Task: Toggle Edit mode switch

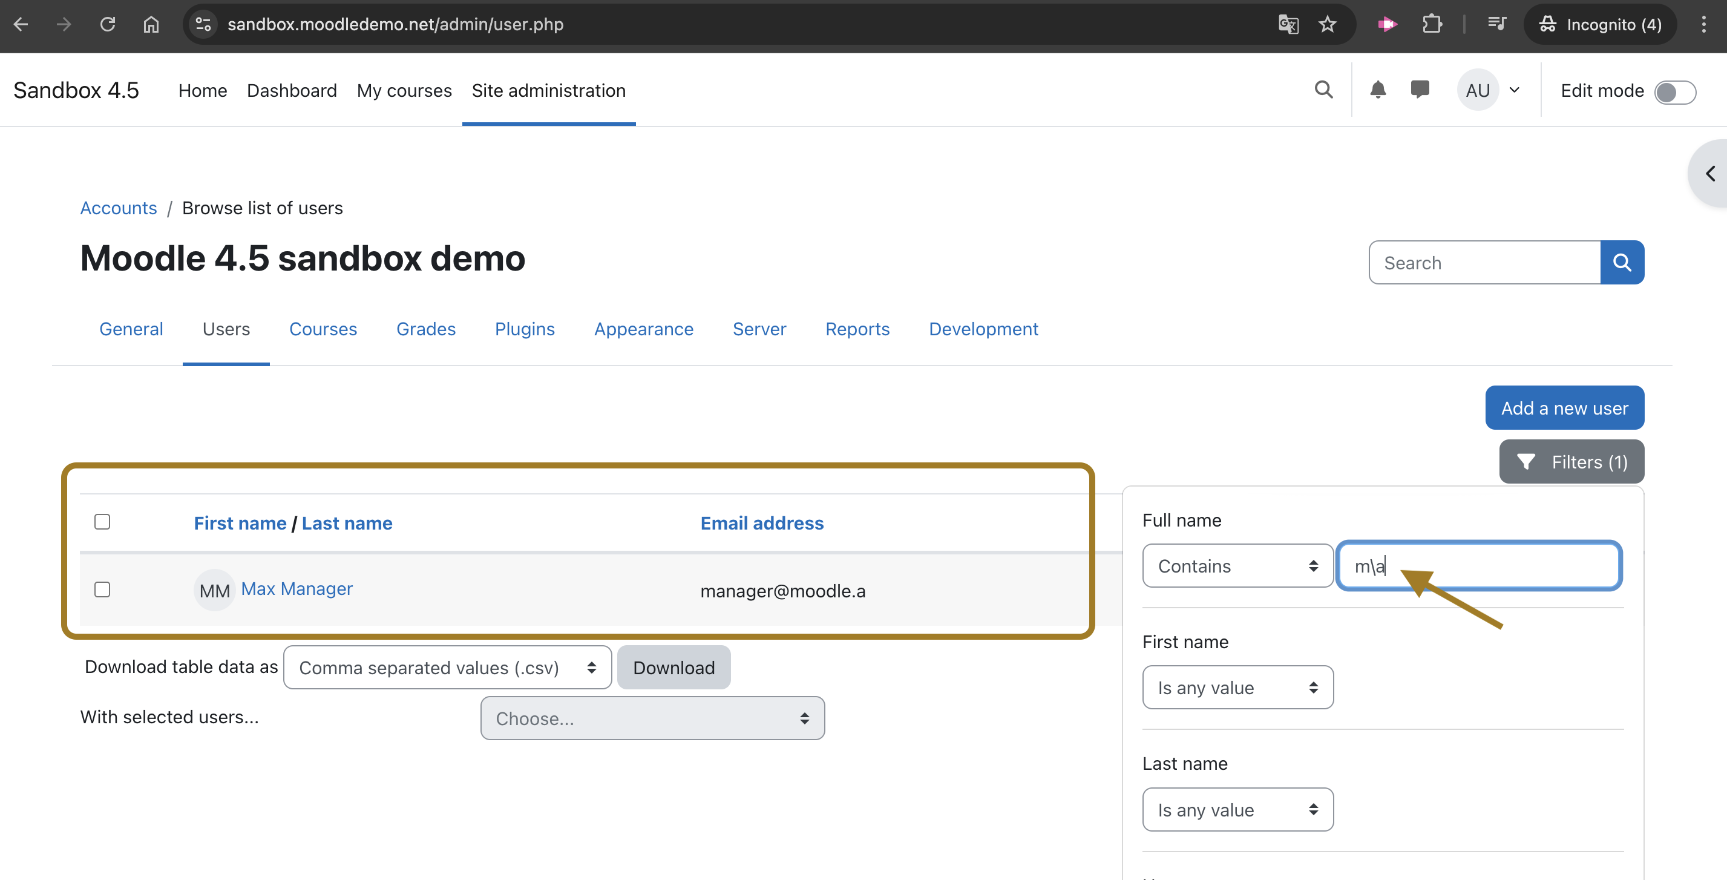Action: click(1675, 92)
